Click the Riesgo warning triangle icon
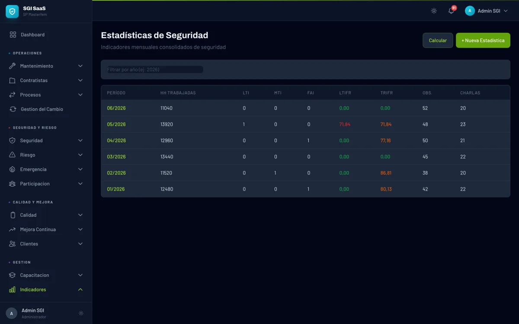This screenshot has height=324, width=519. [x=12, y=155]
